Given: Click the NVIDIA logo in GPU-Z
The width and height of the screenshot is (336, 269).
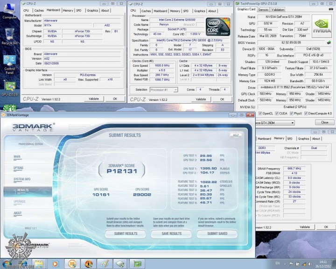Looking at the screenshot, I should [321, 26].
